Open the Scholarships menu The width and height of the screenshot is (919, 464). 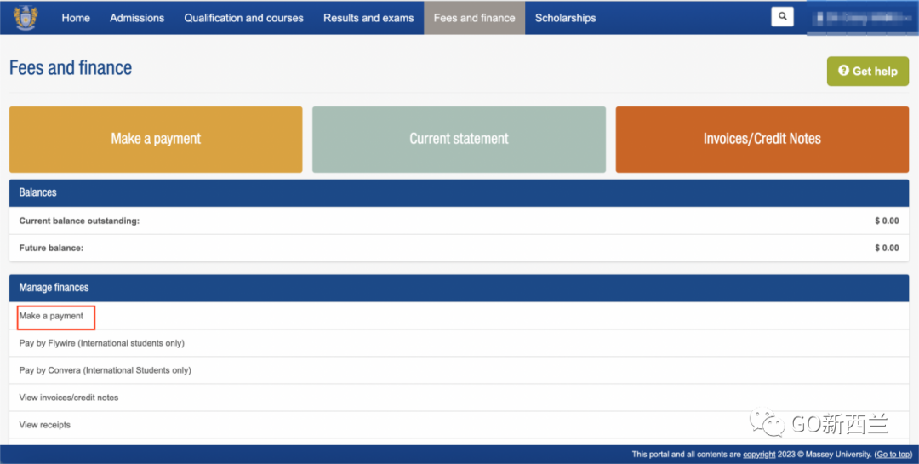[x=566, y=18]
